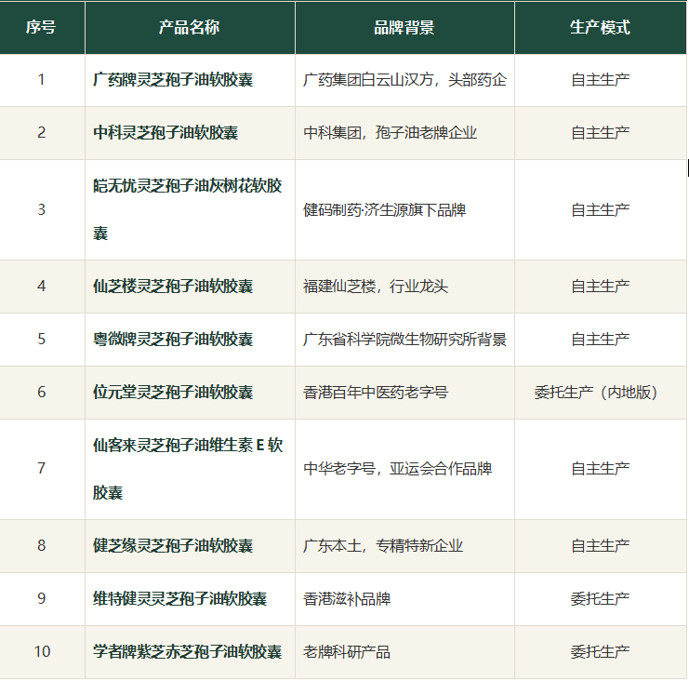Click the 生产模式 column header
Screen dimensions: 689x681
click(x=601, y=27)
